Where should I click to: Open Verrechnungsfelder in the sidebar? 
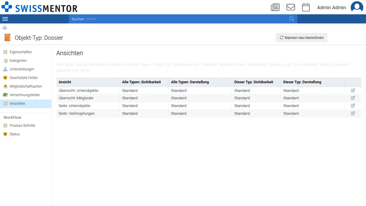pos(26,95)
